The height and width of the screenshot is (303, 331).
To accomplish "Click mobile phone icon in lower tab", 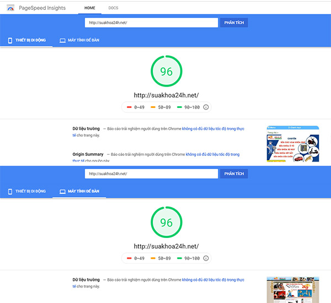I will (10, 192).
